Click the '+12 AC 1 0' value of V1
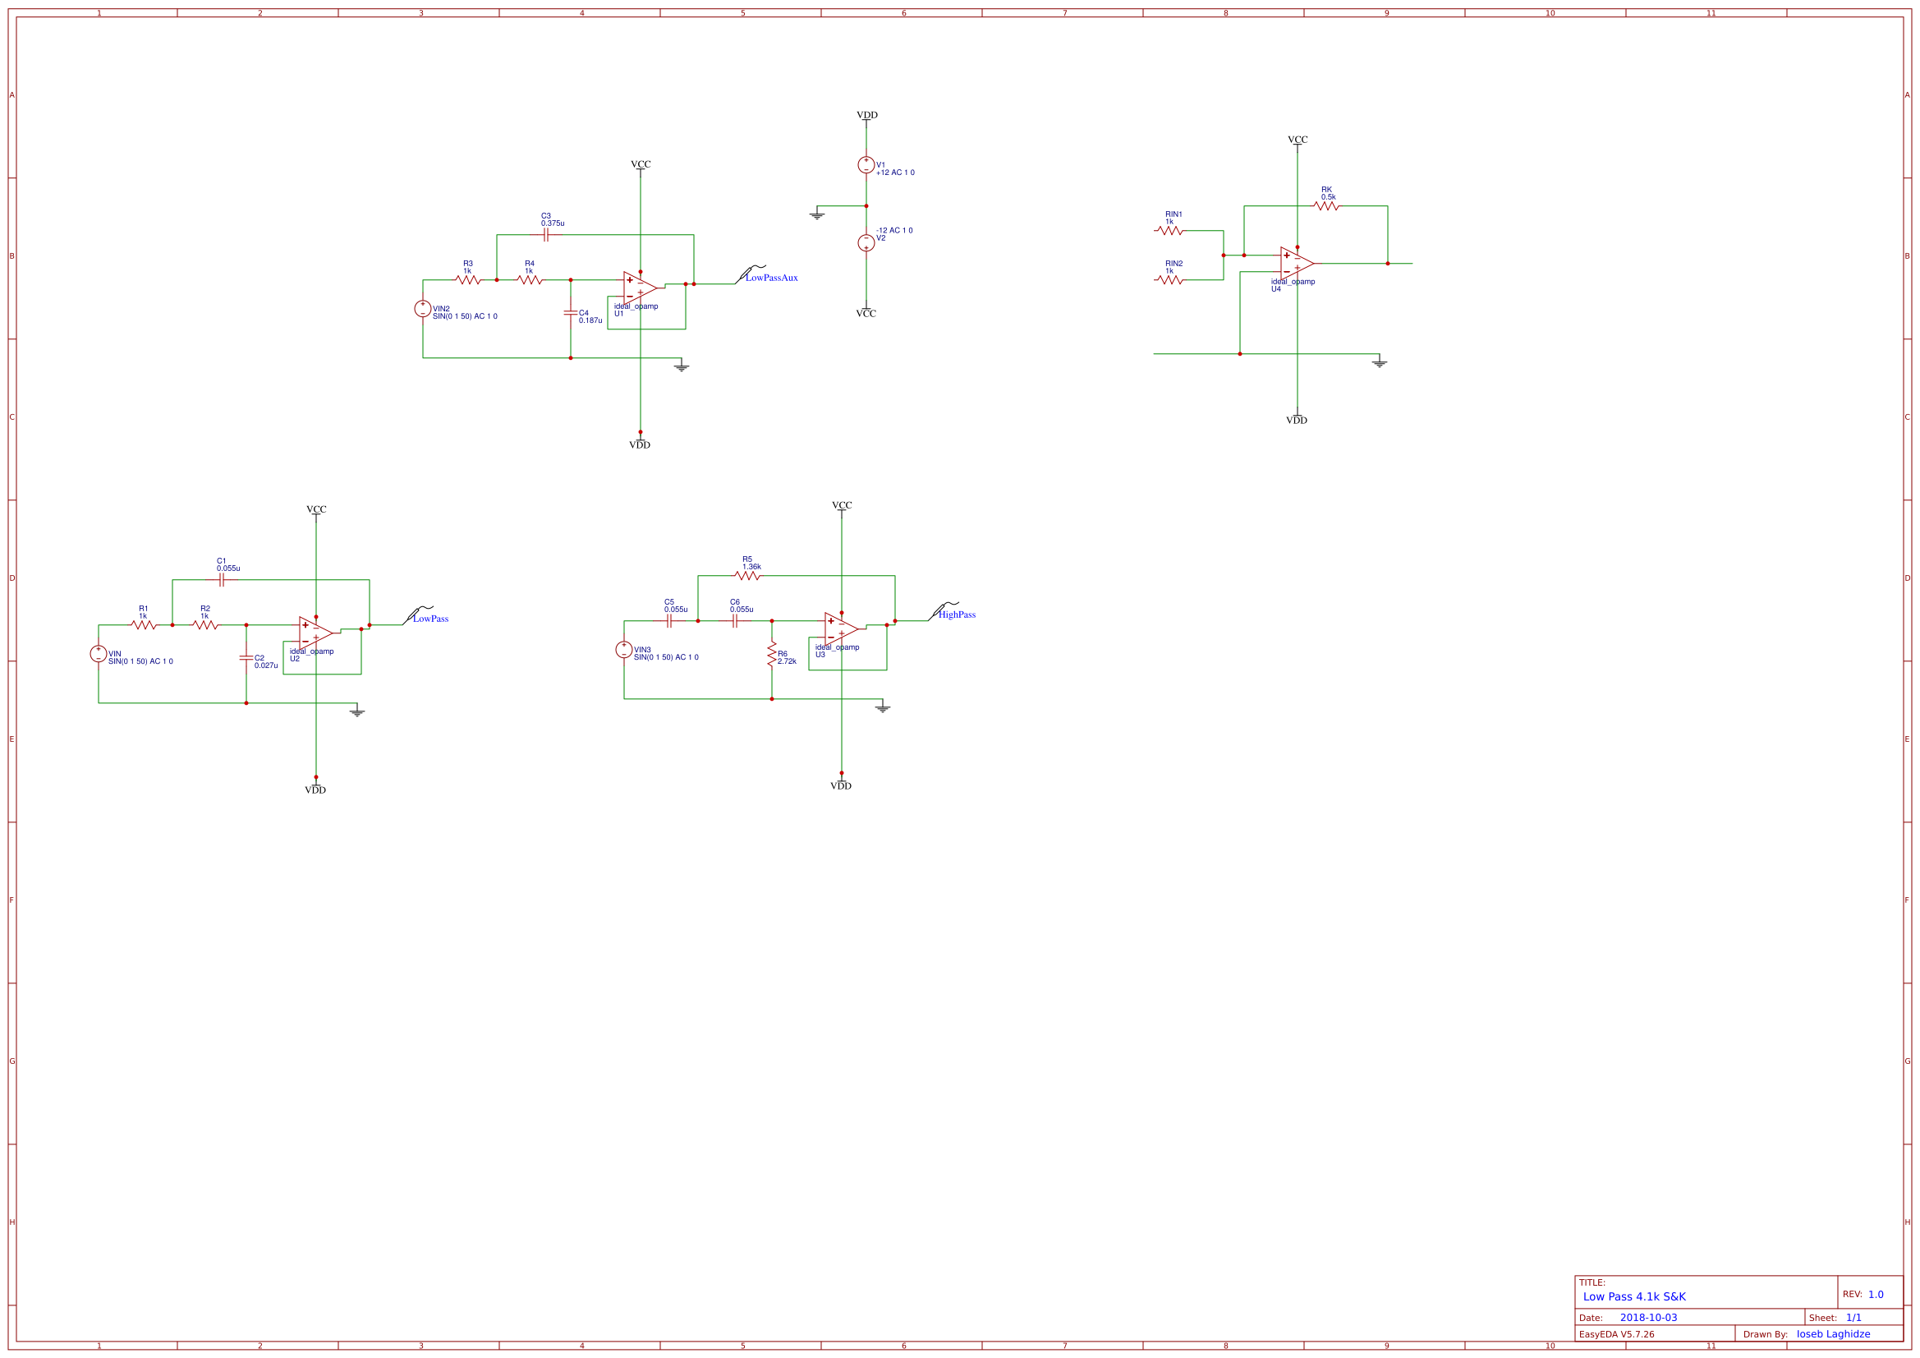Viewport: 1920px width, 1358px height. tap(896, 173)
